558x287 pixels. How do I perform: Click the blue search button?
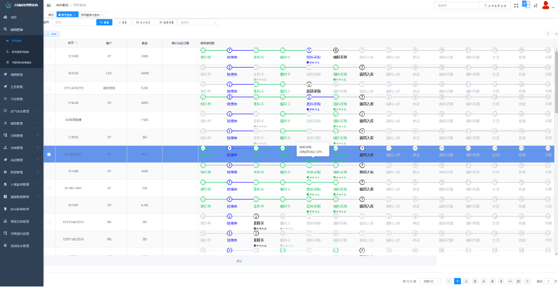104,23
